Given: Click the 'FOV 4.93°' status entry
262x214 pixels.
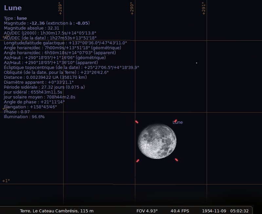Looking at the screenshot, I should coord(147,211).
